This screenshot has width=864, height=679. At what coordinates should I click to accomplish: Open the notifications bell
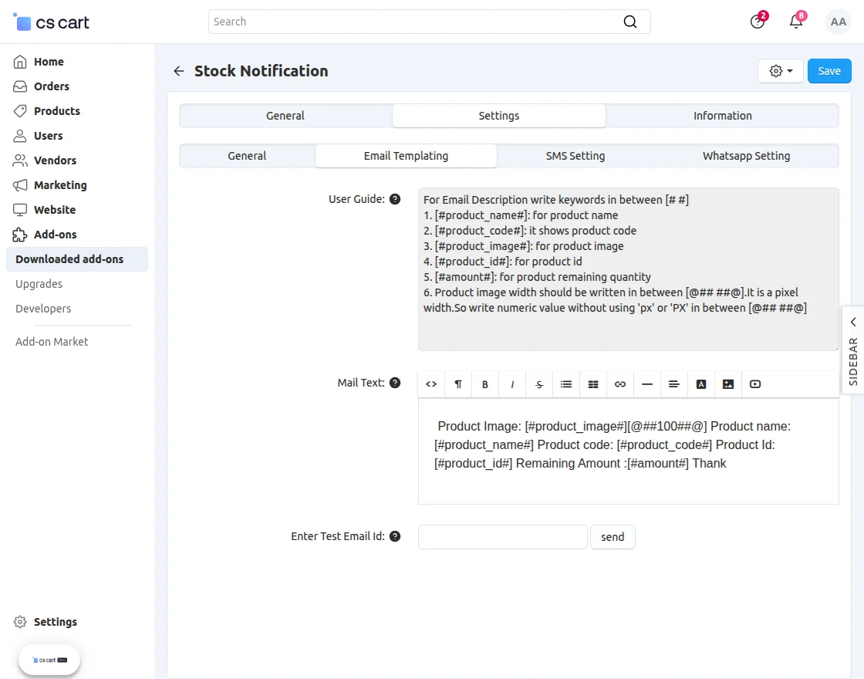795,21
